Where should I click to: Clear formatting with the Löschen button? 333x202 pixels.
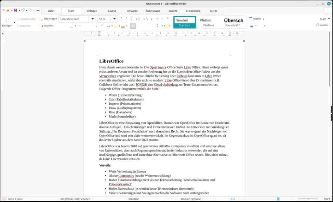click(47, 26)
